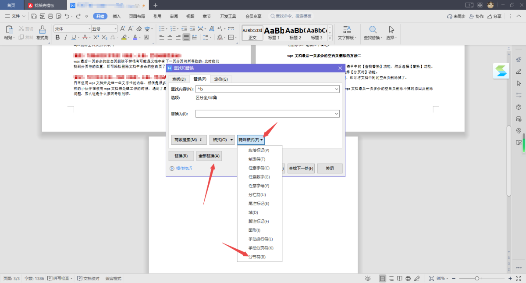Open the Tips (操作技巧) link
The image size is (526, 283).
tap(181, 168)
